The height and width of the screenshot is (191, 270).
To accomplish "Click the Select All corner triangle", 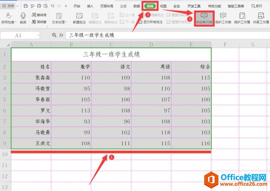I will coord(8,45).
